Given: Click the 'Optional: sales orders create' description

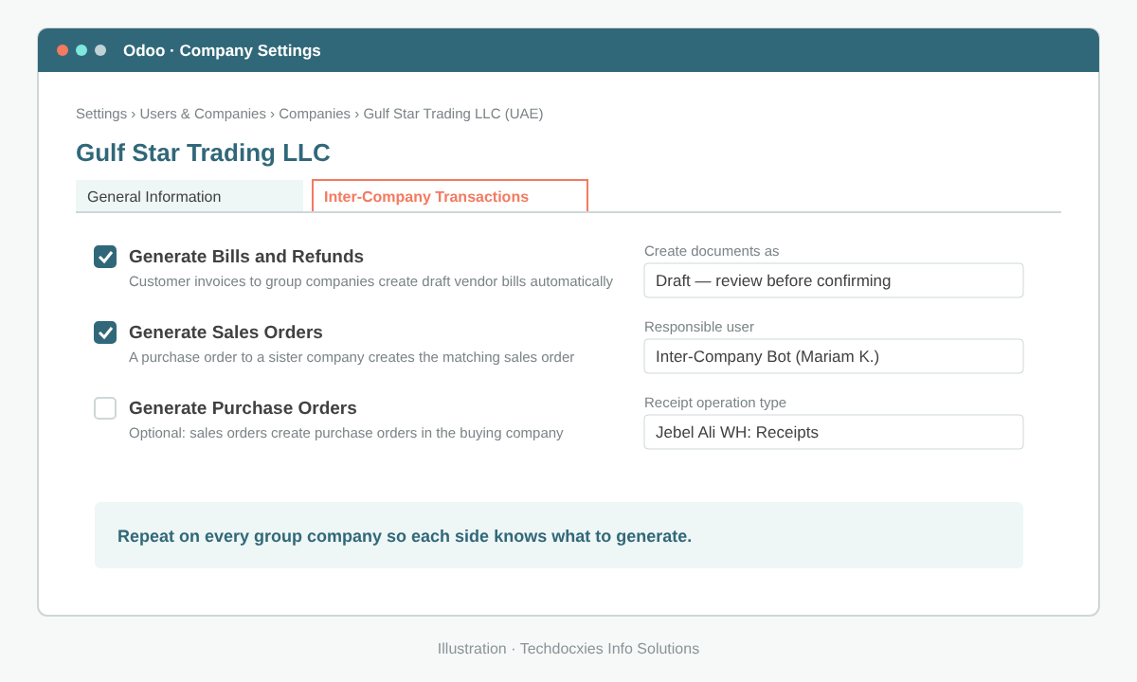Looking at the screenshot, I should 346,433.
